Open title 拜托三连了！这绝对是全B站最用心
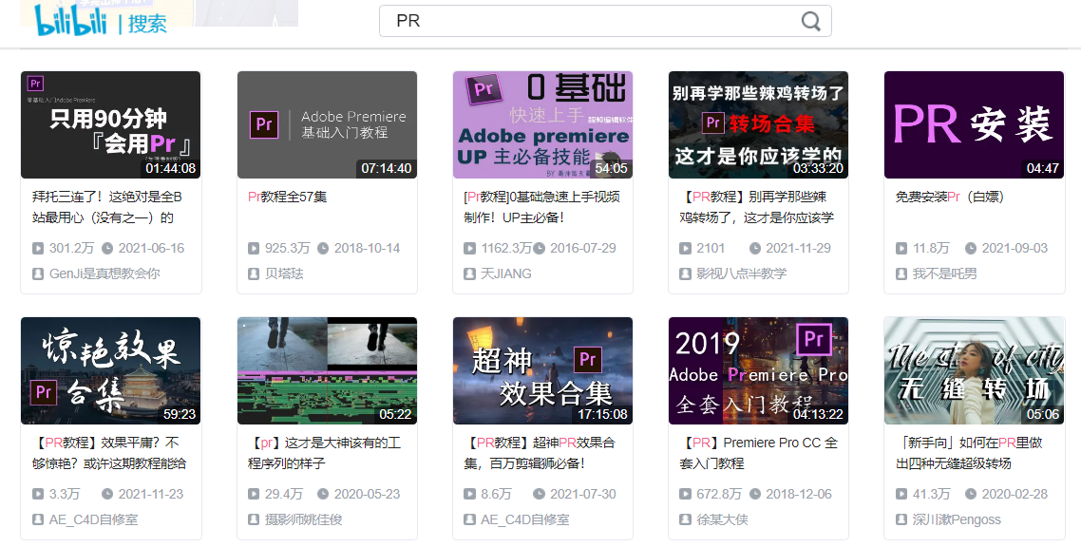This screenshot has height=547, width=1081. pos(106,207)
